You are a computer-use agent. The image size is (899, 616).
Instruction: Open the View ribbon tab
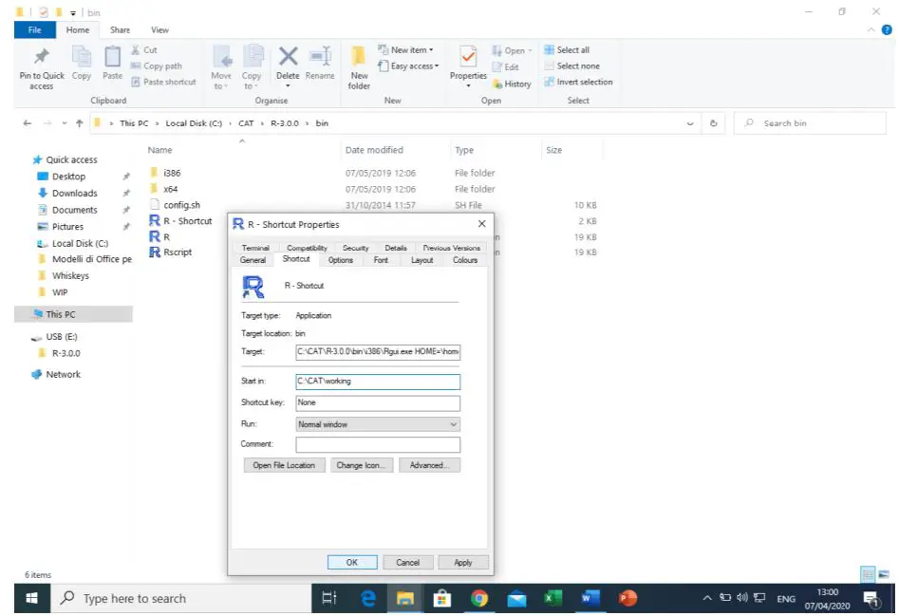(159, 30)
